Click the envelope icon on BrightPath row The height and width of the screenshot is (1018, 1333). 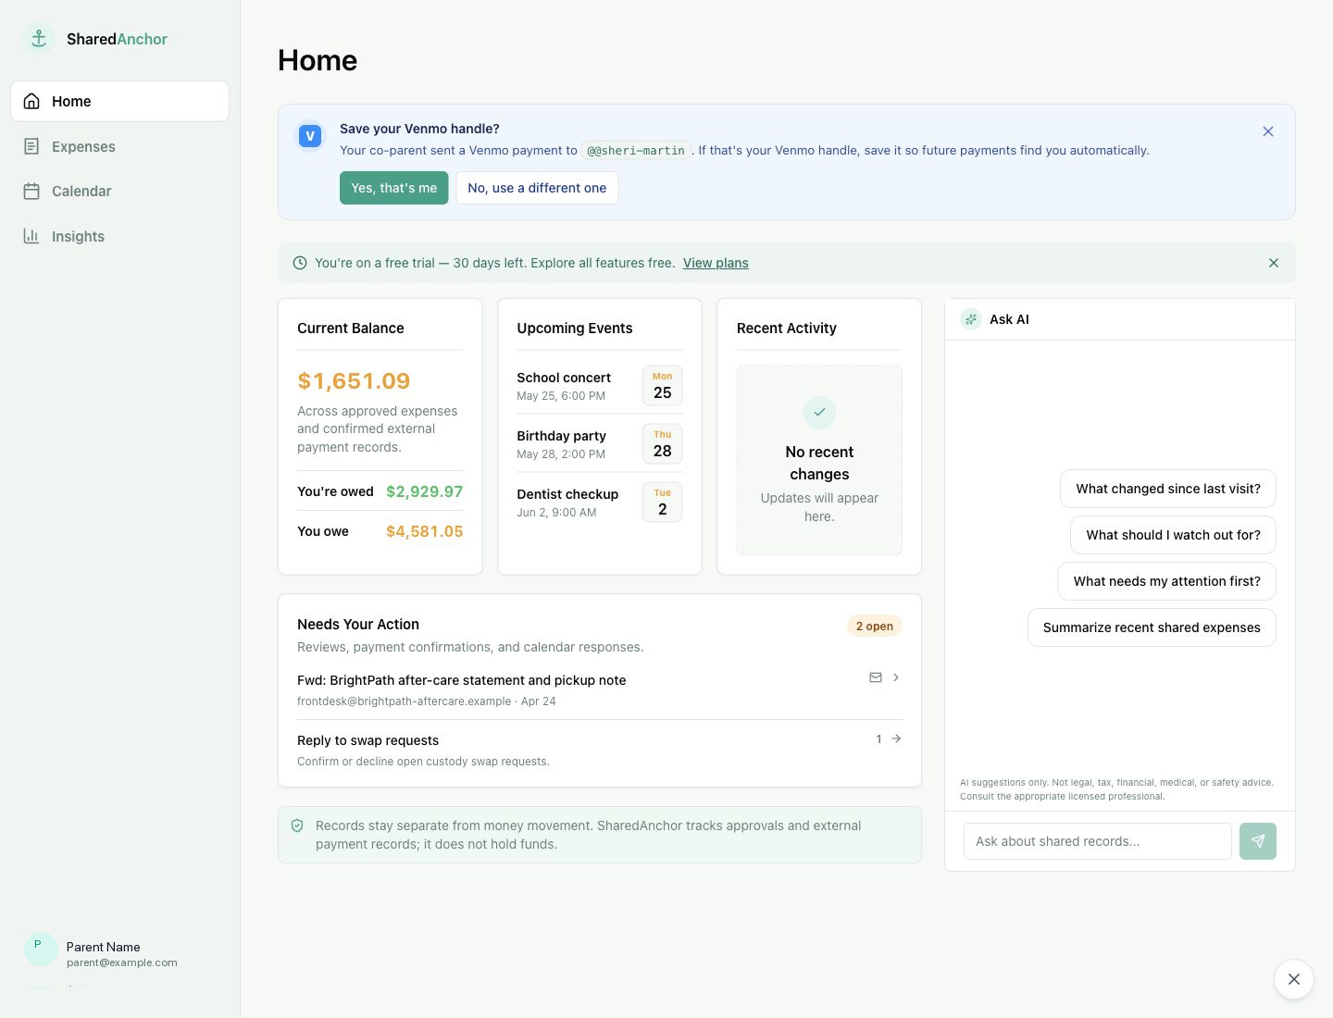pos(876,677)
